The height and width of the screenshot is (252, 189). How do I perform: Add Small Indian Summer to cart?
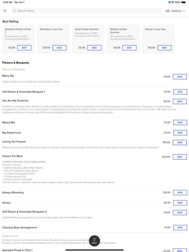pyautogui.click(x=94, y=48)
